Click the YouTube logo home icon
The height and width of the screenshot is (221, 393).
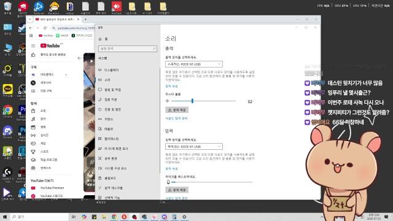(50, 45)
